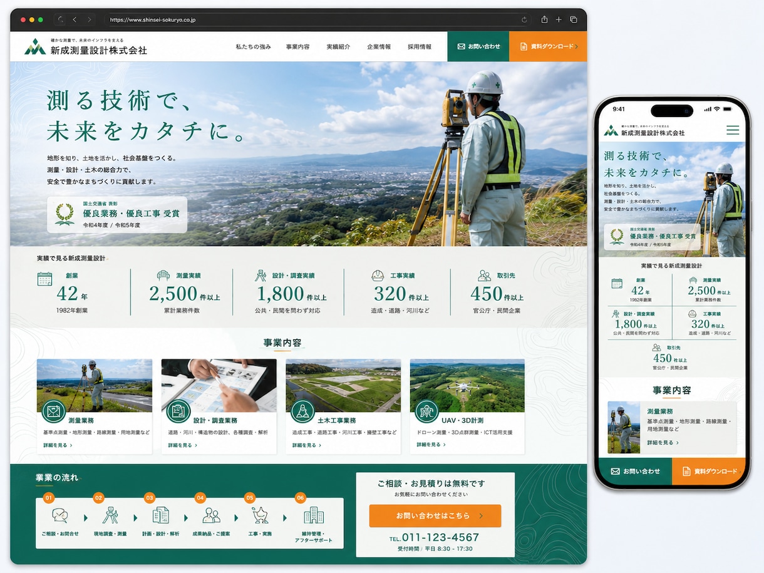Open 詳細を見る under 測量業務 desktop card
The width and height of the screenshot is (764, 573).
(x=58, y=445)
